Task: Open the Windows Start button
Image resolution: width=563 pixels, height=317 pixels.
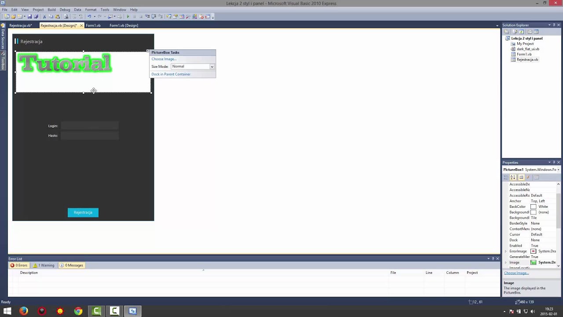Action: tap(7, 311)
